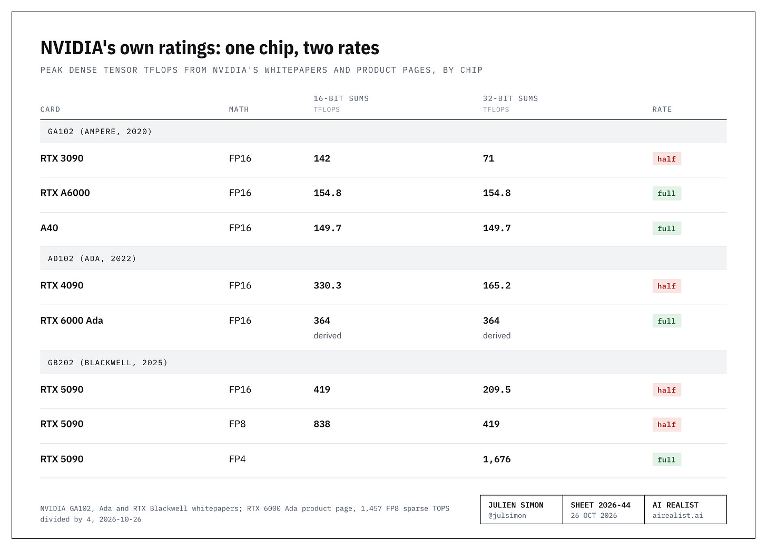Click the half badge for RTX 4090
This screenshot has width=767, height=551.
tap(666, 286)
